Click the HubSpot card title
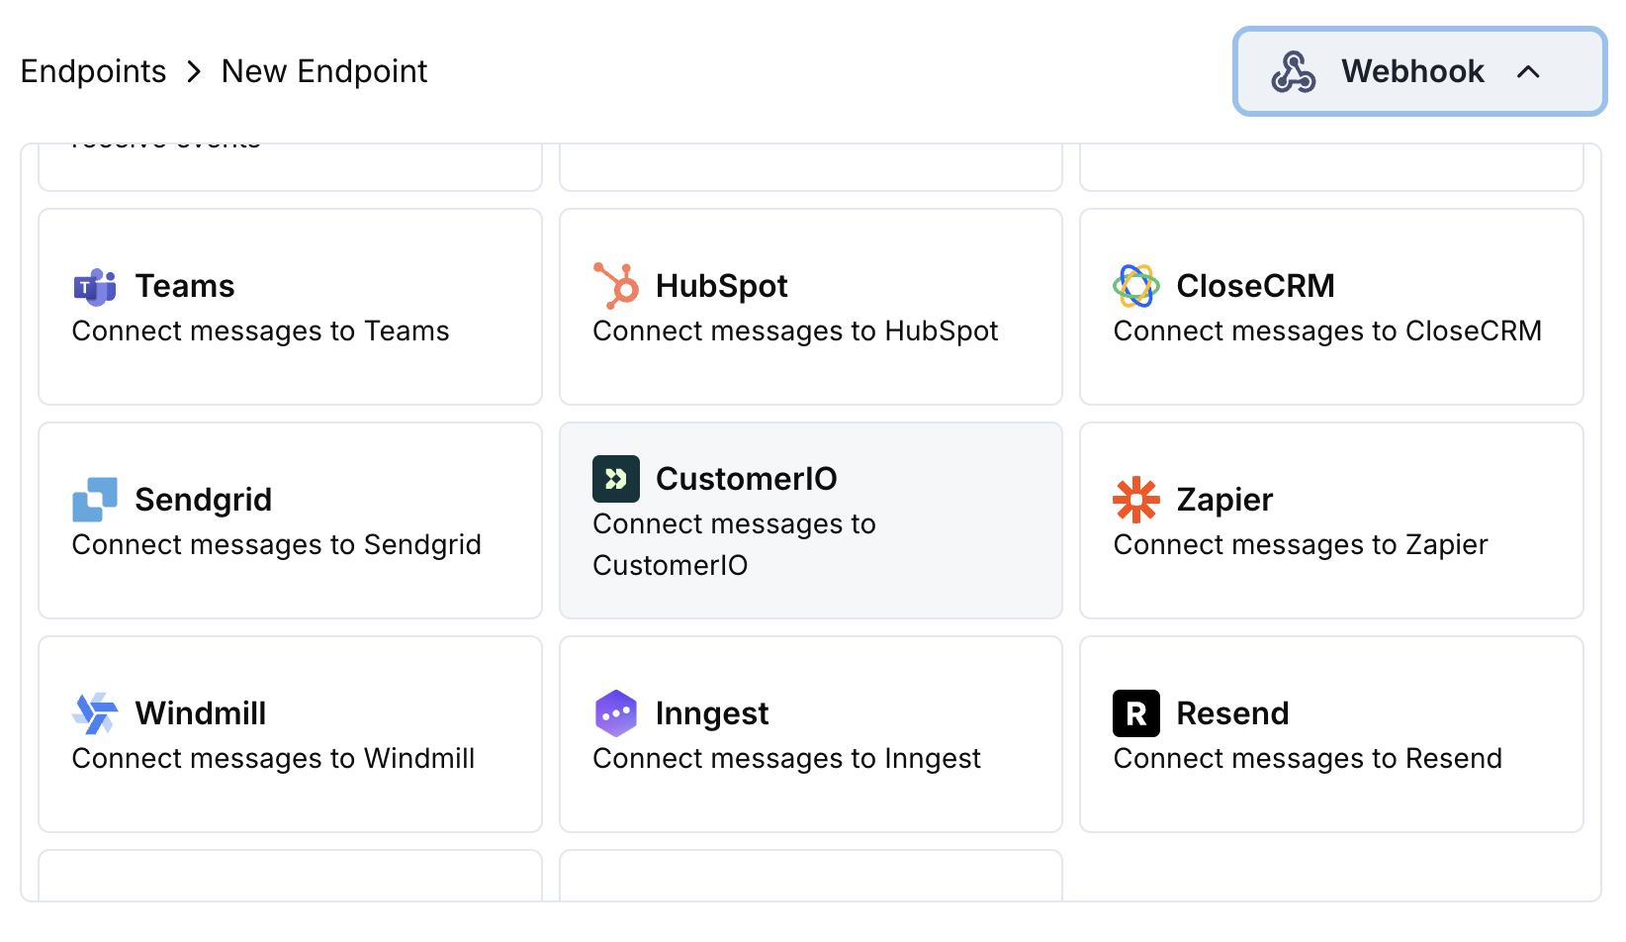 722,286
